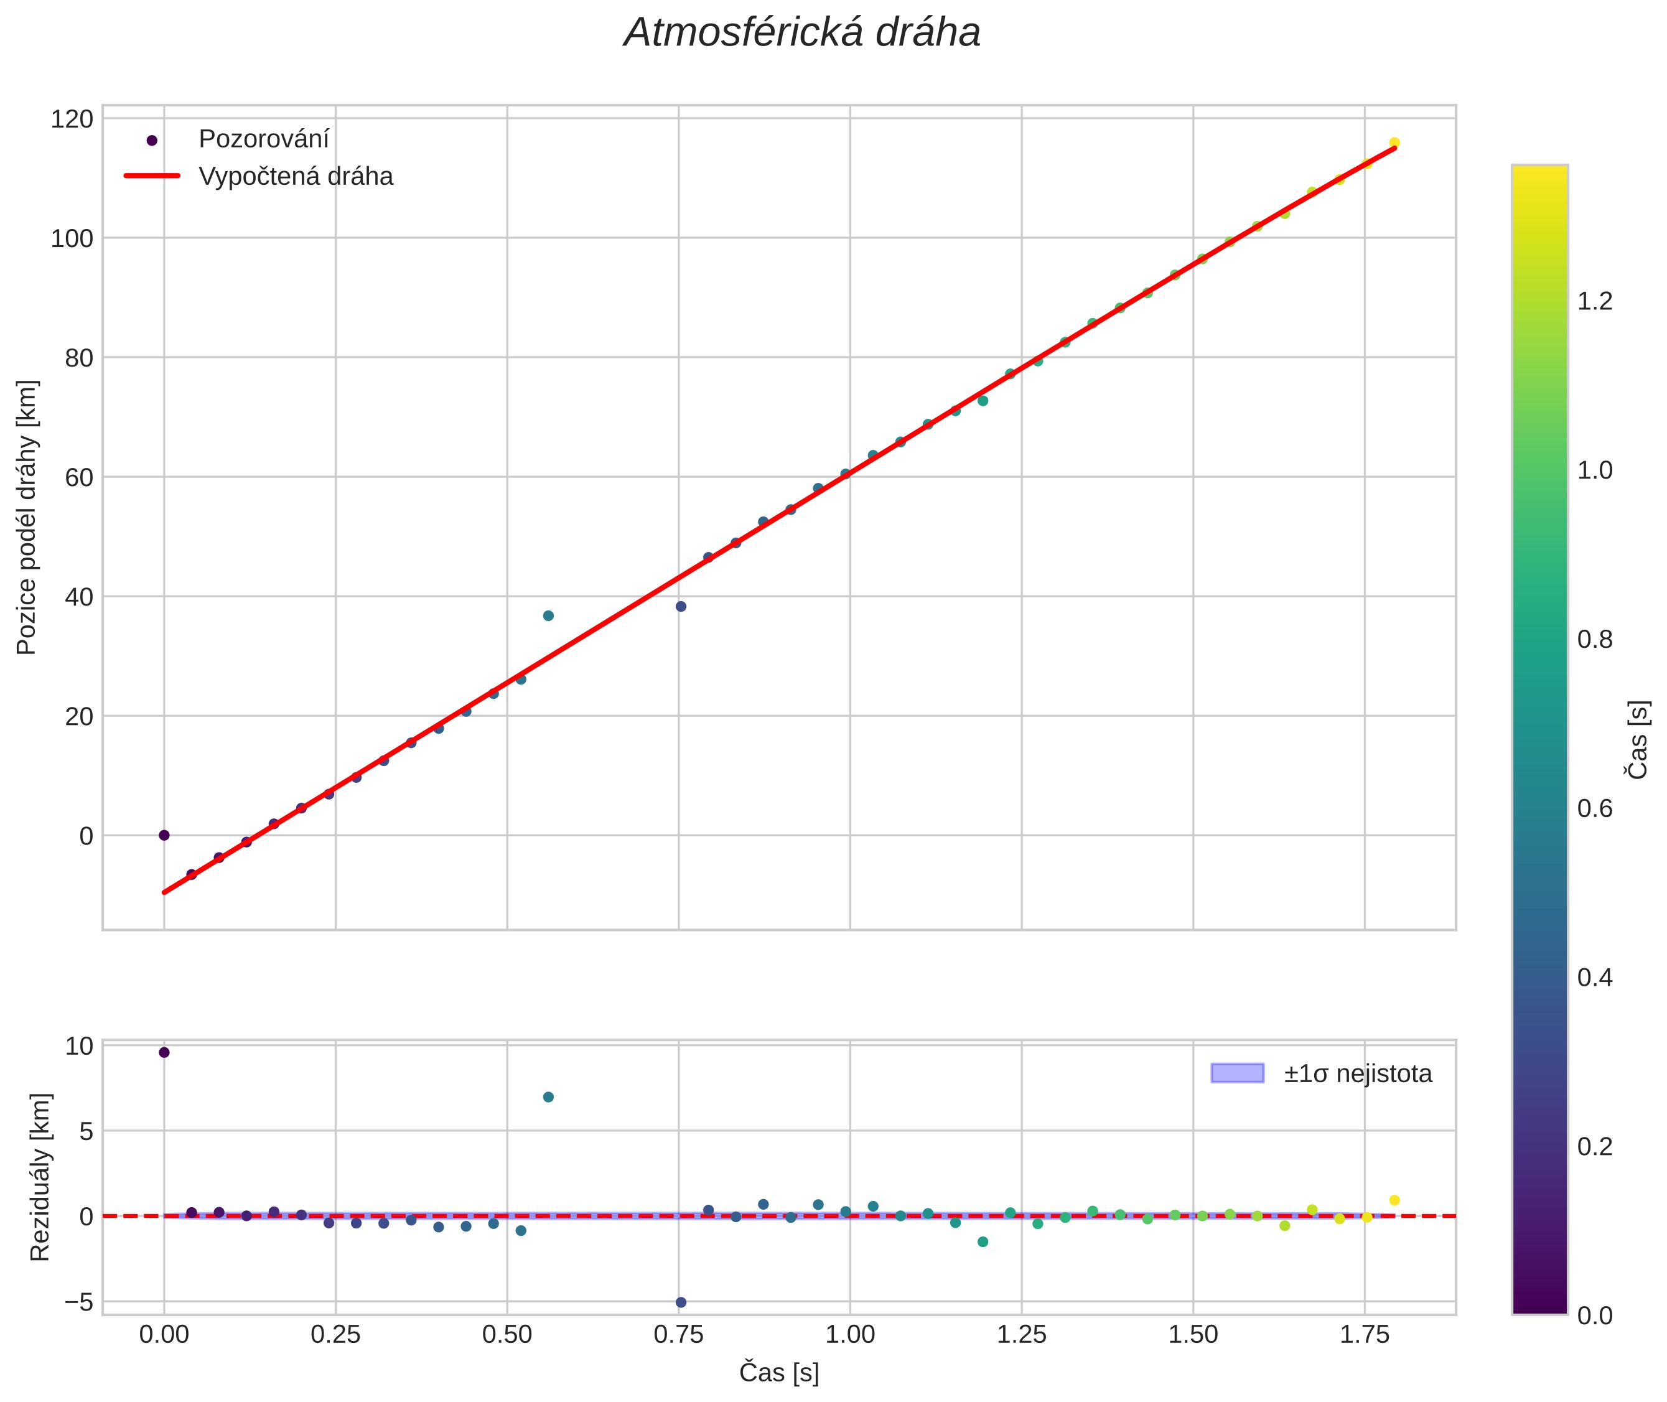Click the "0.4" colorbar tick label
Viewport: 1667px width, 1402px height.
pyautogui.click(x=1595, y=978)
